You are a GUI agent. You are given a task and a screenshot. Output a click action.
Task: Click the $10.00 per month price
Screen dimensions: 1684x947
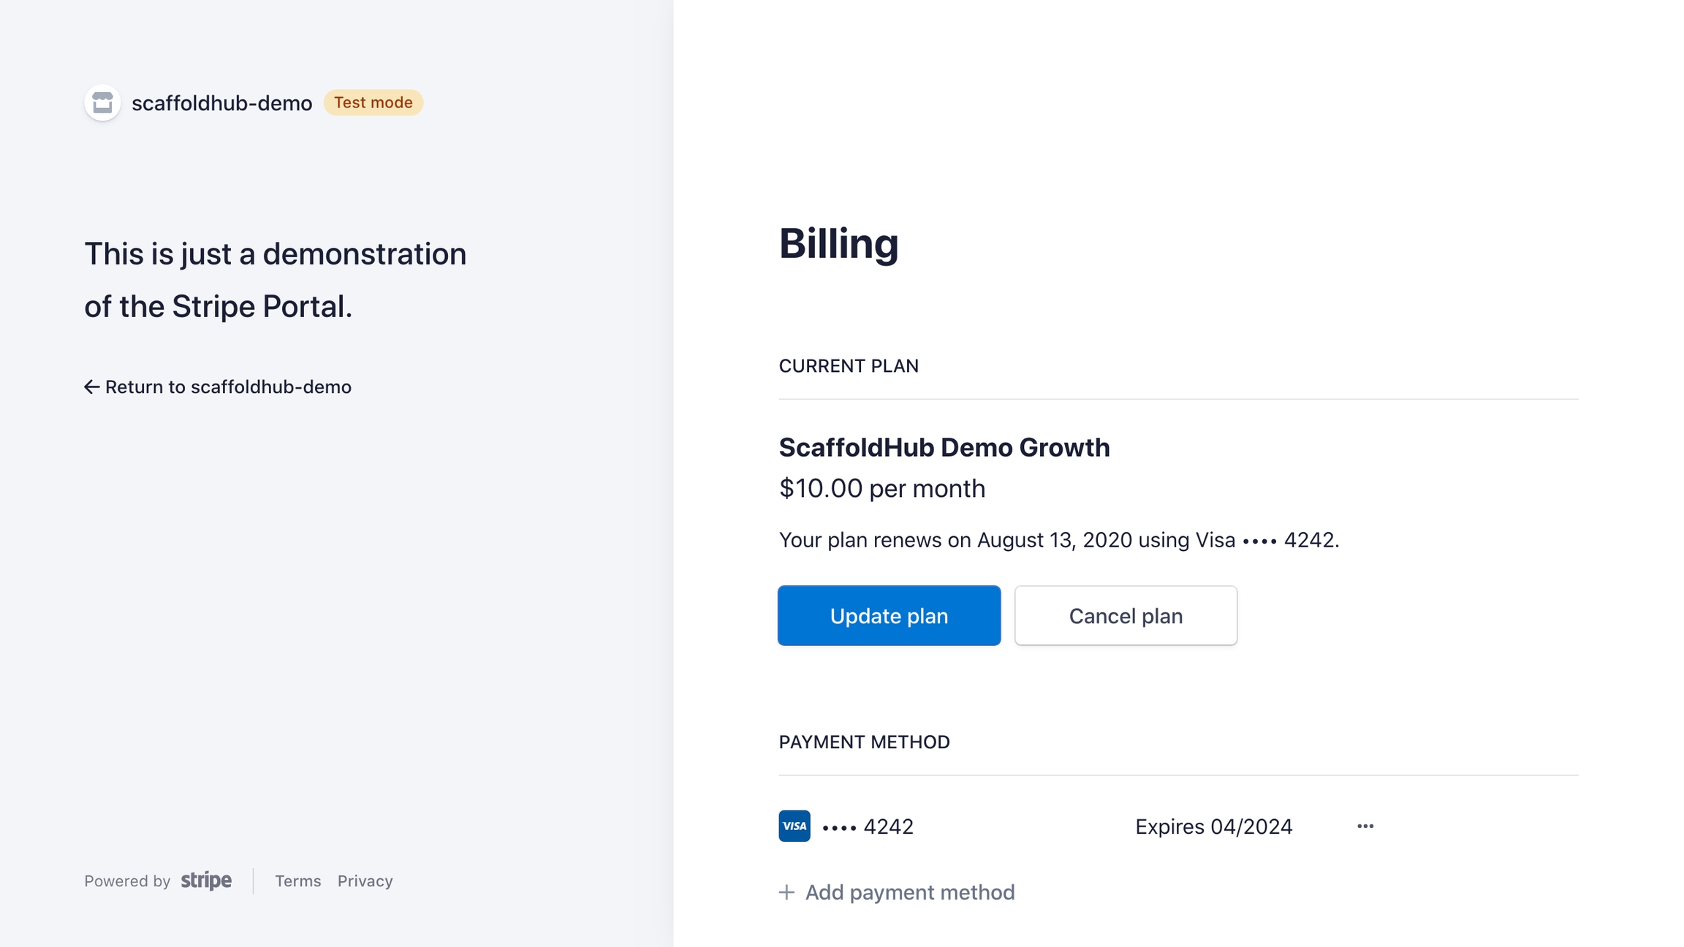click(881, 488)
